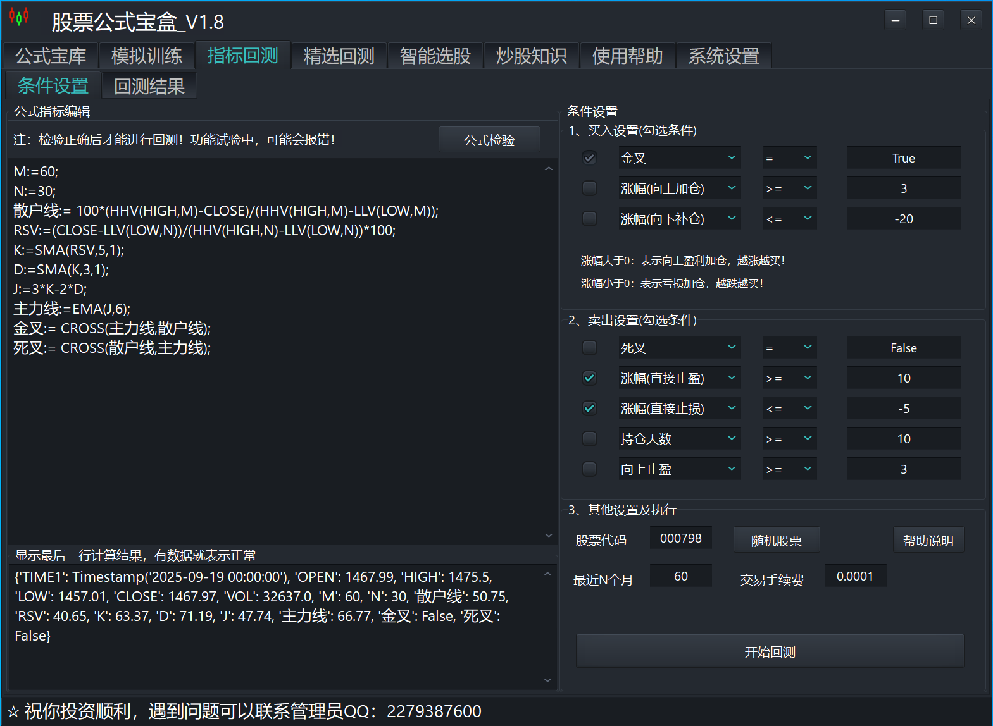
Task: Toggle the 死叉 sell condition checkbox
Action: pyautogui.click(x=589, y=347)
